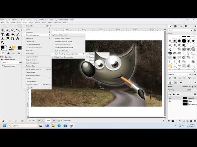Viewport: 197px width, 147px height.
Task: Click the new brush button
Action: pos(175,78)
